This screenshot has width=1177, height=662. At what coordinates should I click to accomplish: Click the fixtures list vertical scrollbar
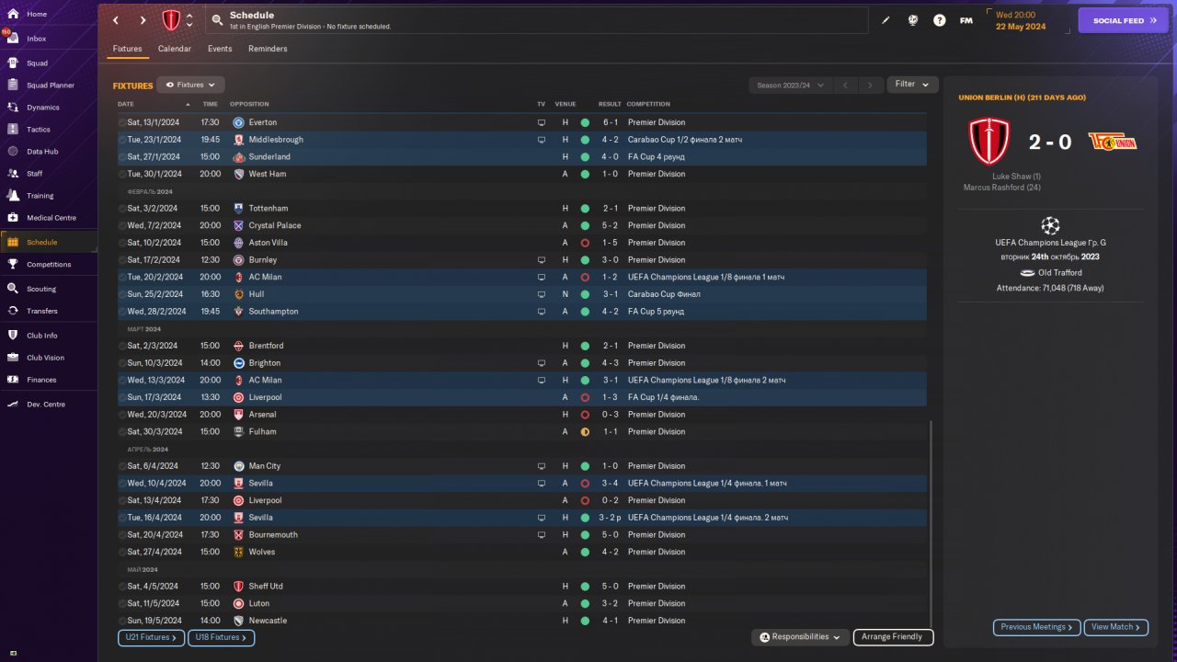click(931, 524)
